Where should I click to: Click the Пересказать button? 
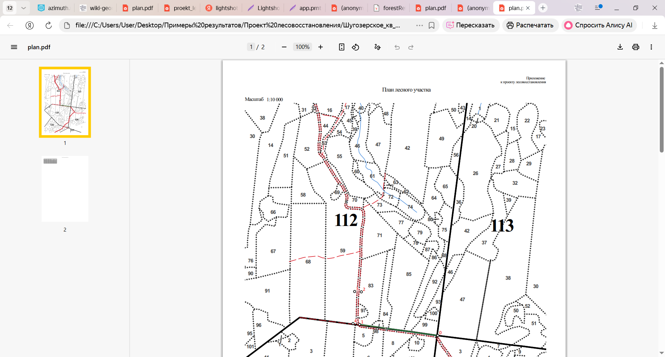coord(471,25)
